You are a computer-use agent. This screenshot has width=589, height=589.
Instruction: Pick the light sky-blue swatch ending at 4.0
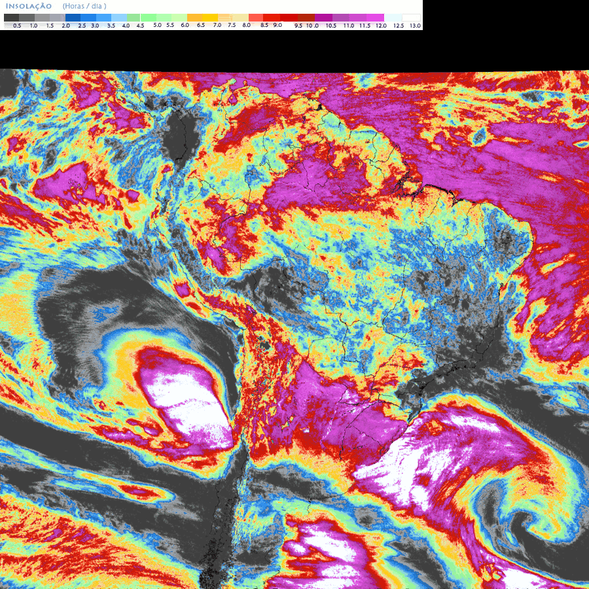coord(119,18)
